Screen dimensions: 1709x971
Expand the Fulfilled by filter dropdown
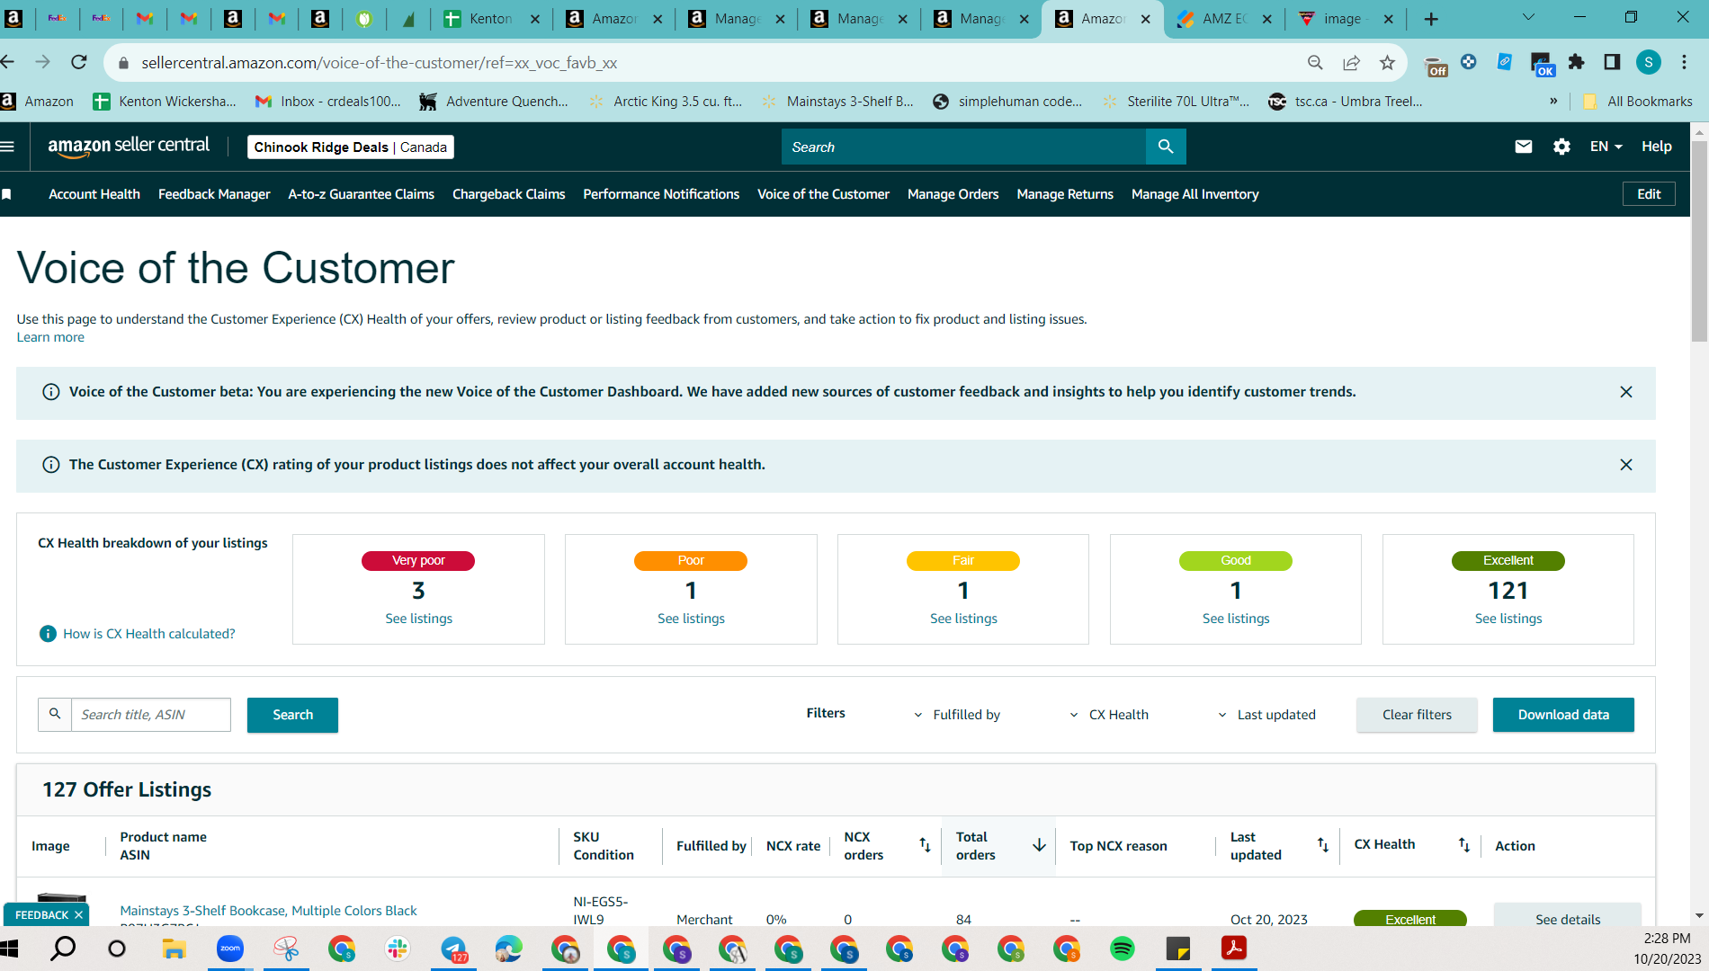(x=957, y=715)
